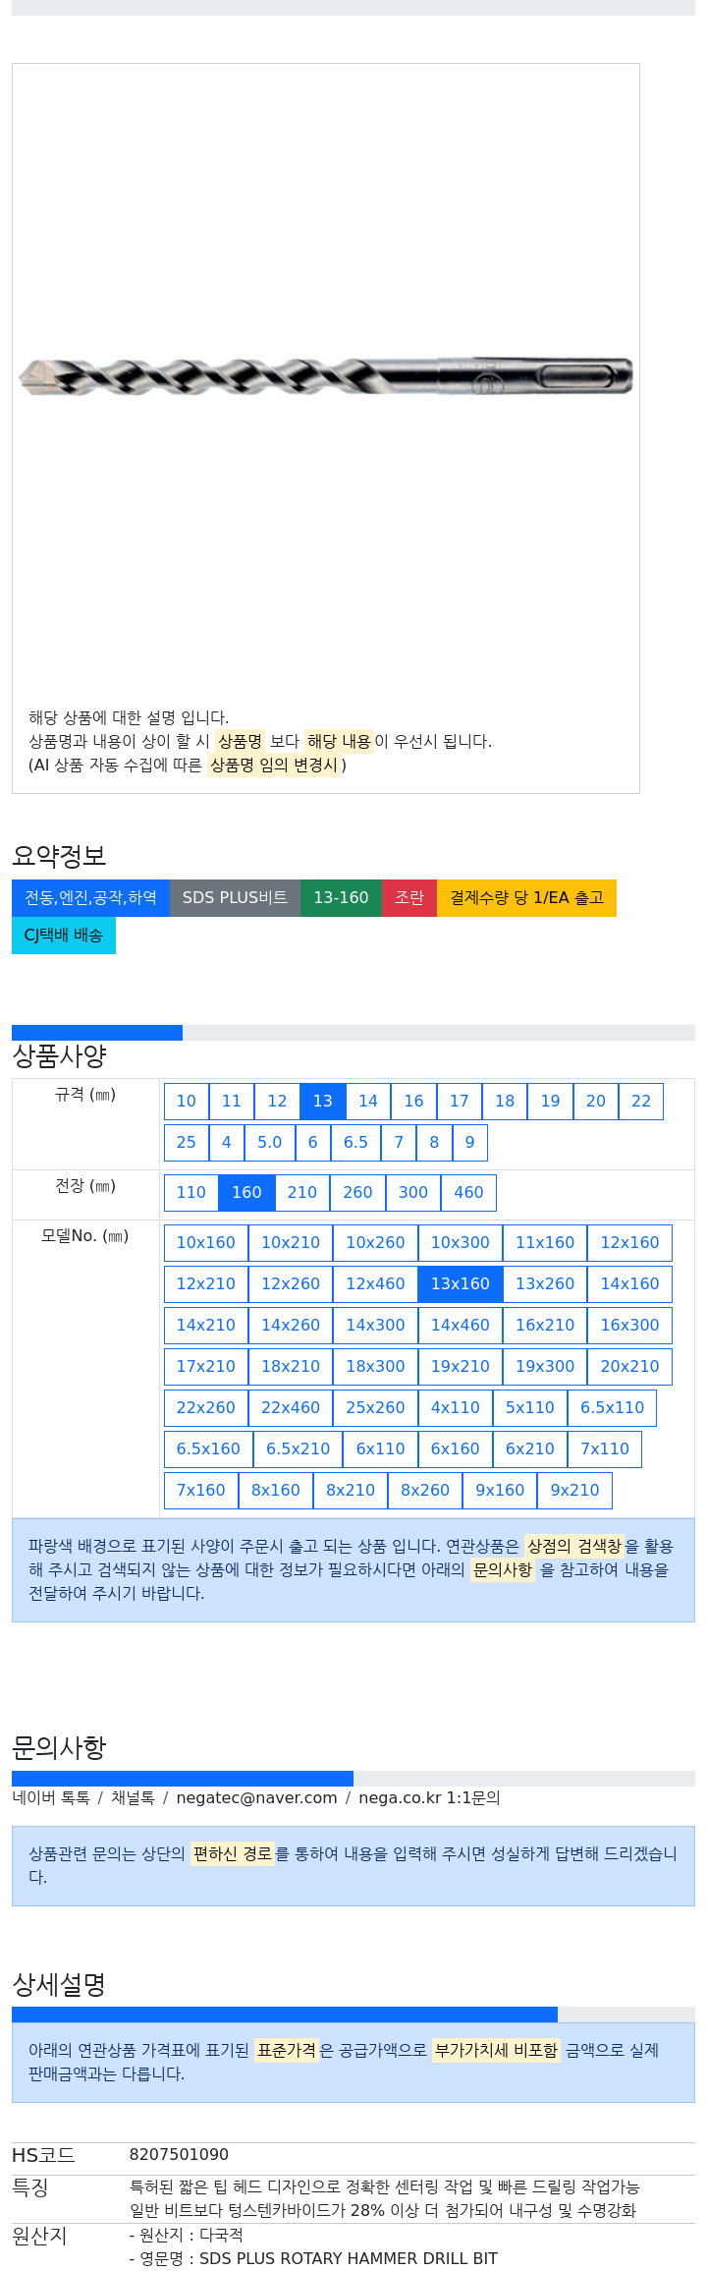Click the CJ택배 배송 shipping badge

(64, 936)
